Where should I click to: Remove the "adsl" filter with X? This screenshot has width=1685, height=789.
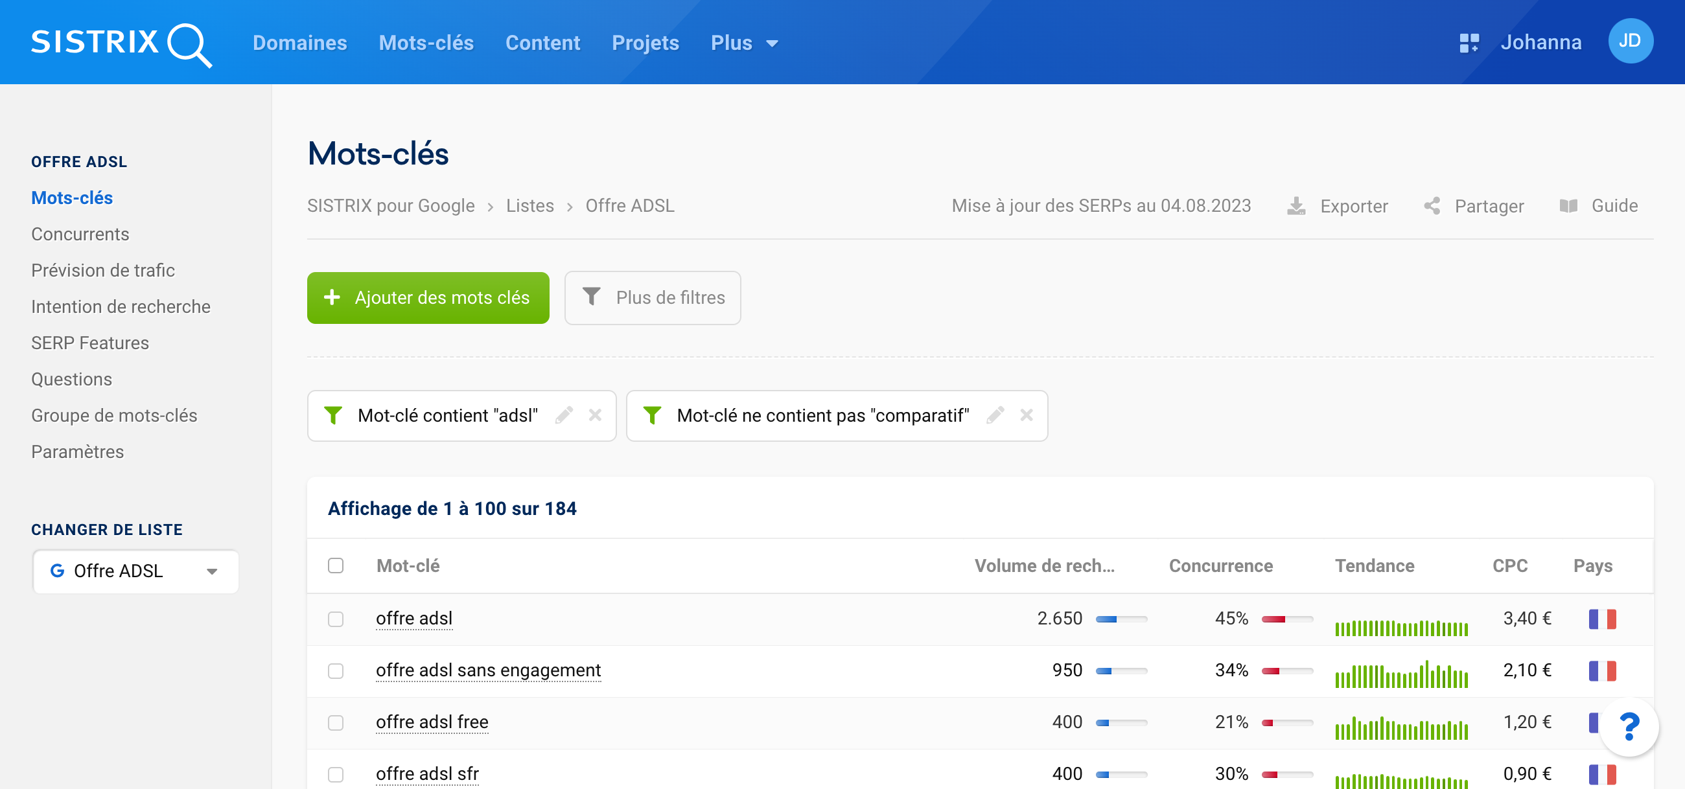(594, 415)
